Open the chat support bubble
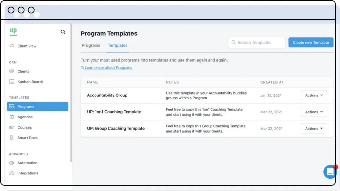 click(x=330, y=172)
